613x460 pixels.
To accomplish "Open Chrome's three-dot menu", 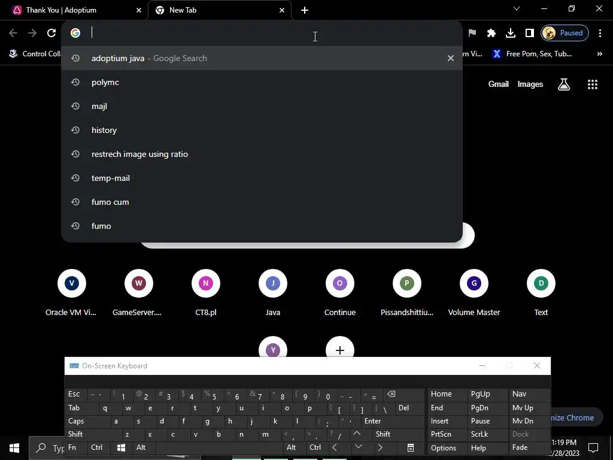I will coord(600,33).
